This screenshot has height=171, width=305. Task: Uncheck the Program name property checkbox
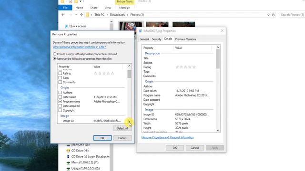tap(60, 101)
